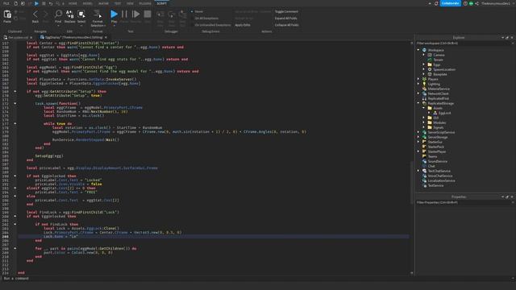This screenshot has width=516, height=290.
Task: Click the Pause test button
Action: click(x=124, y=14)
